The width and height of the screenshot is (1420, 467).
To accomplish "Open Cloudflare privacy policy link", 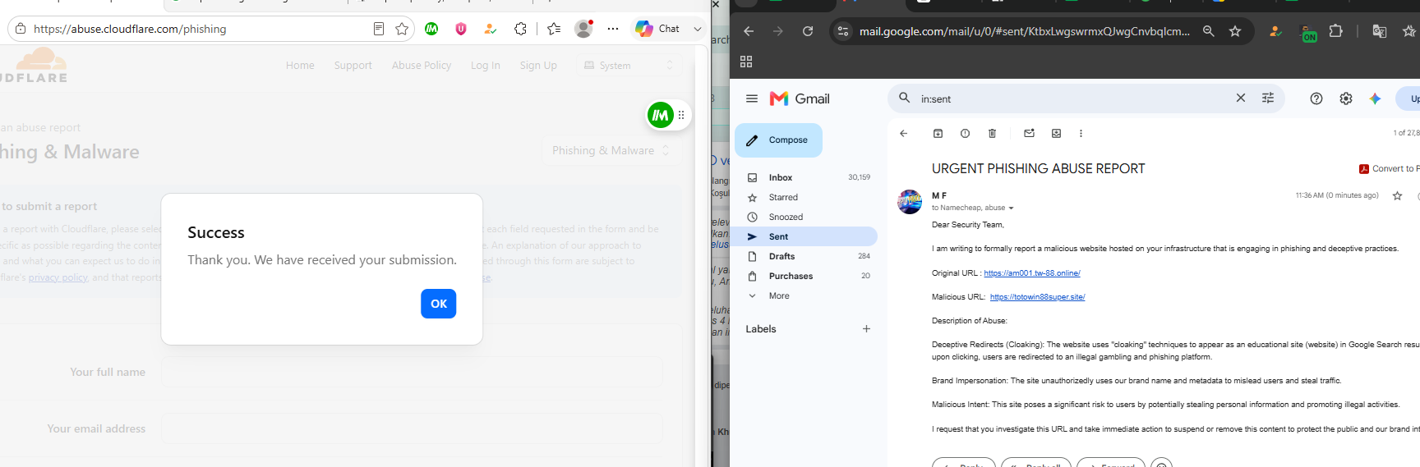I will (58, 278).
